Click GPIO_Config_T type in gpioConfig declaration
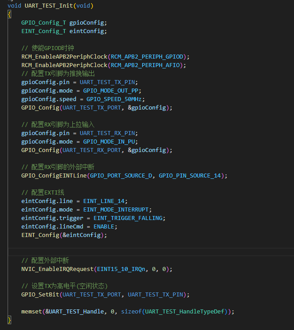The width and height of the screenshot is (294, 330). [43, 23]
